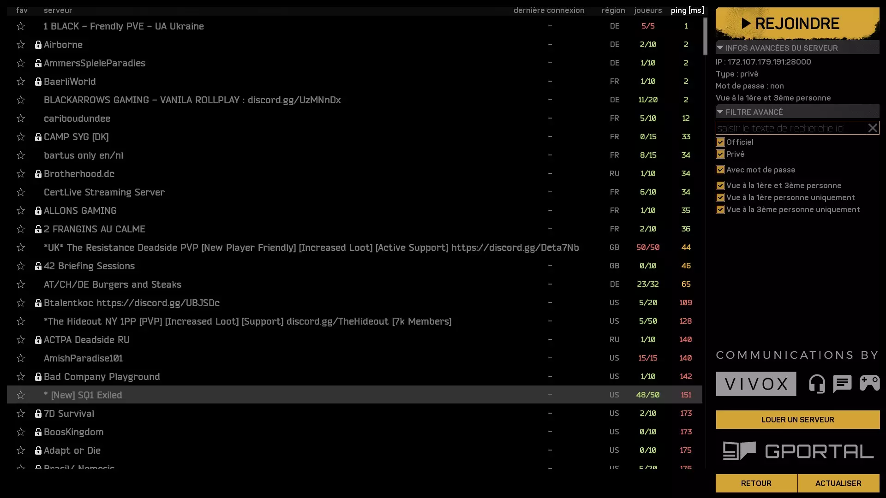Click the ACTUALISER button
886x498 pixels.
coord(838,483)
